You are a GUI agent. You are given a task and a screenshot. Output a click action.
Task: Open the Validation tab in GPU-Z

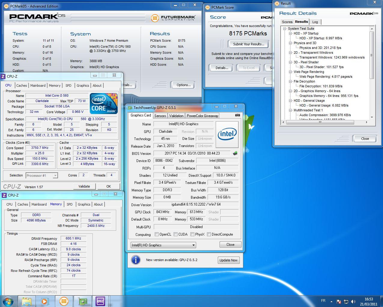[x=176, y=116]
